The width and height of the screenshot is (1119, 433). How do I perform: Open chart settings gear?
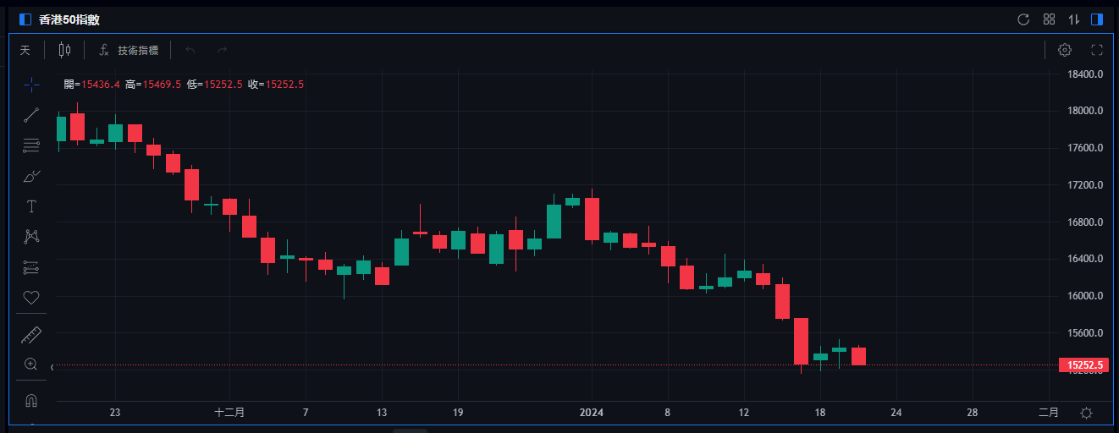point(1065,50)
